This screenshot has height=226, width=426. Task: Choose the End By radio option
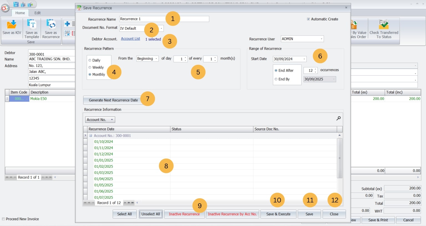(x=276, y=79)
